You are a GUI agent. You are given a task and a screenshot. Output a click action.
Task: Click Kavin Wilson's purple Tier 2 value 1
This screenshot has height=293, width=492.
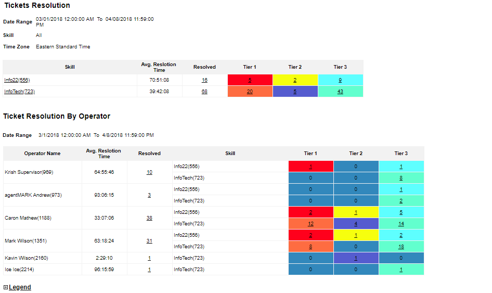[356, 258]
